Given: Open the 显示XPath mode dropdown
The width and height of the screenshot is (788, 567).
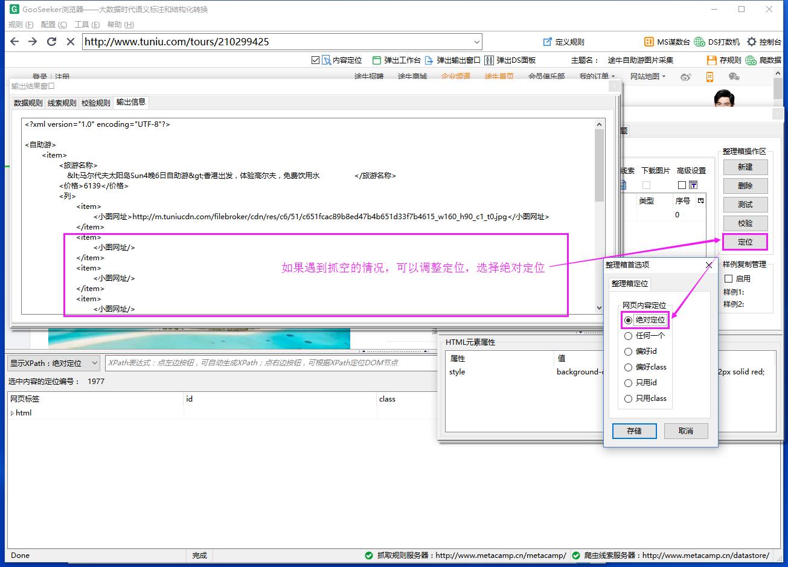Looking at the screenshot, I should pyautogui.click(x=53, y=363).
